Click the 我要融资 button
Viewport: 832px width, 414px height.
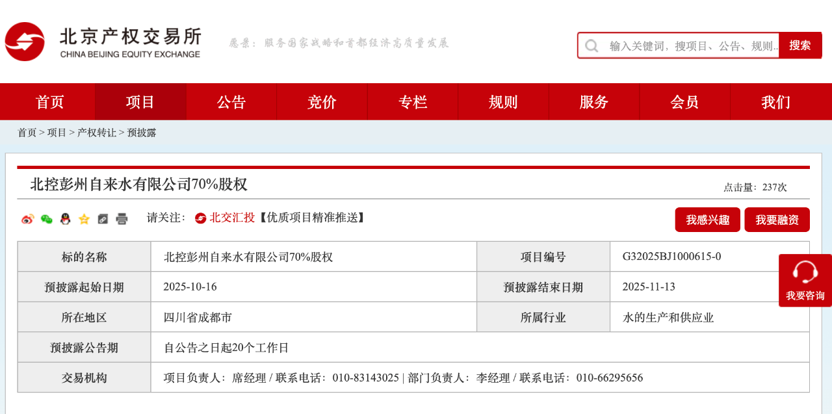(x=777, y=220)
